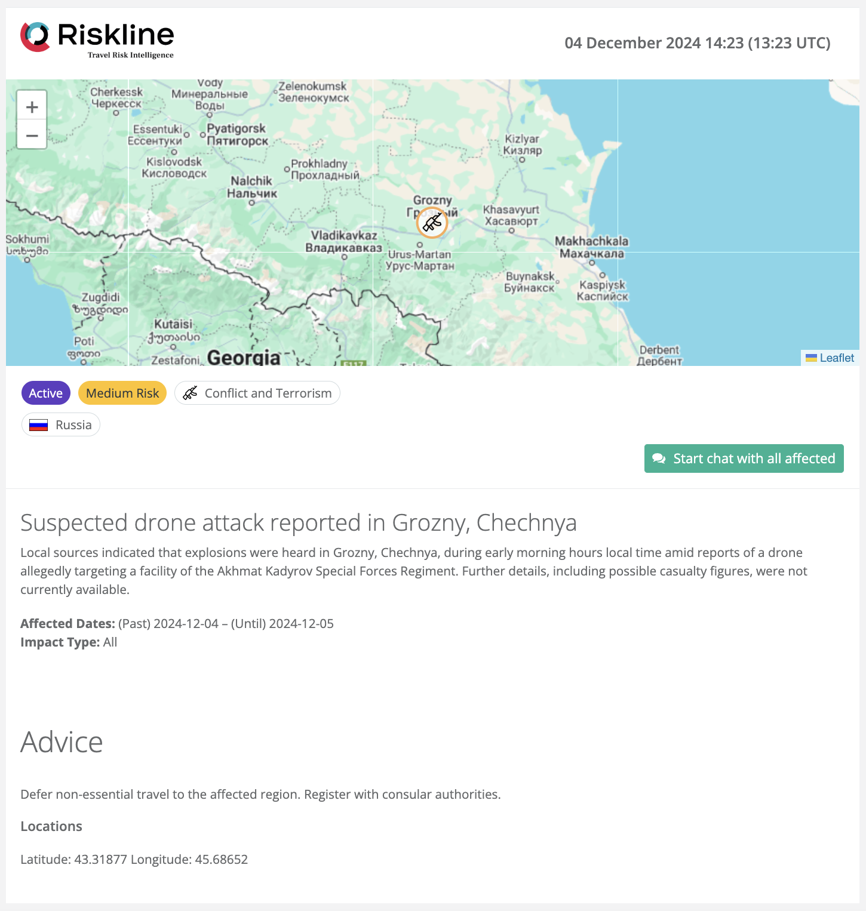Image resolution: width=866 pixels, height=911 pixels.
Task: Select the drone attack headline text
Action: coord(299,522)
